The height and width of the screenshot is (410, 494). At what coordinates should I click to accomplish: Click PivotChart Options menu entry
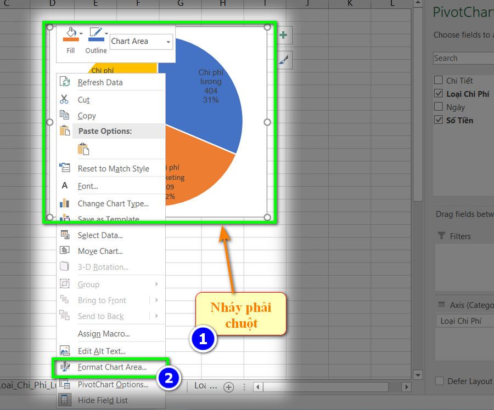click(113, 385)
